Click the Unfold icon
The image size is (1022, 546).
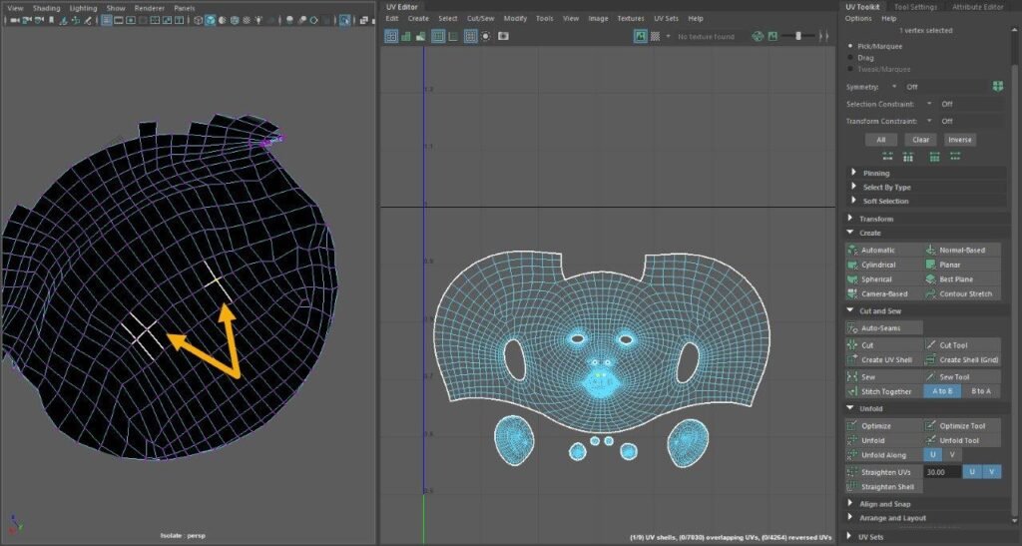852,440
